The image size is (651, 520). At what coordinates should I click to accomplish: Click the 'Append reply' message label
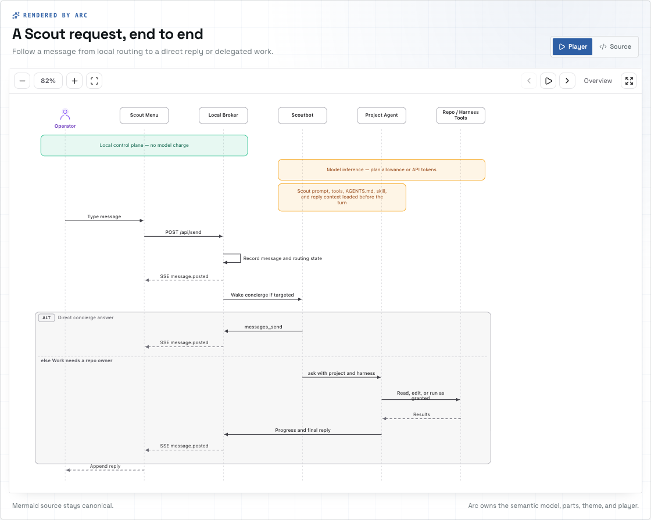click(x=105, y=466)
